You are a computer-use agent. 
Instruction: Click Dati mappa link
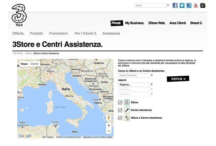click(x=48, y=137)
